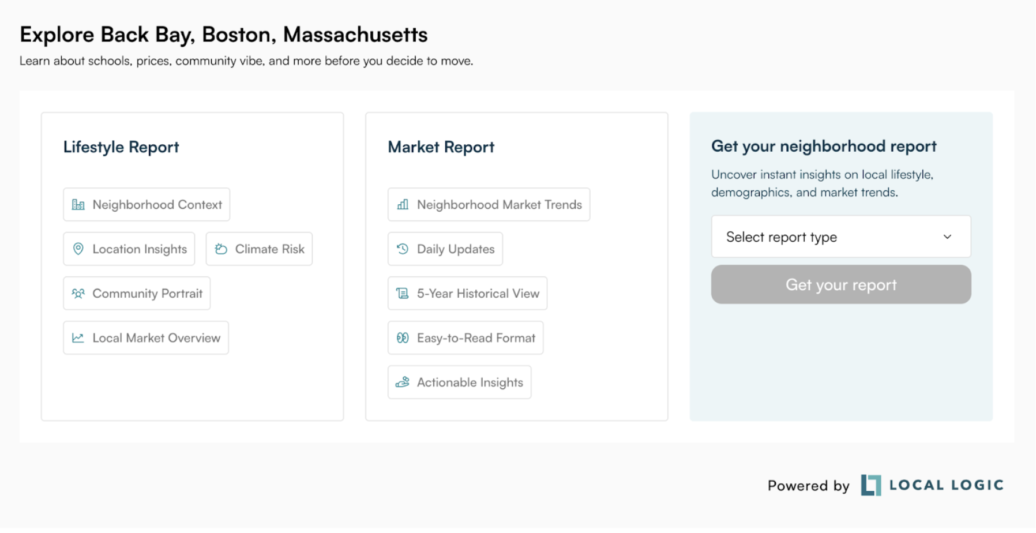Click the line chart icon for Local Market Overview
1036x533 pixels.
click(x=78, y=338)
